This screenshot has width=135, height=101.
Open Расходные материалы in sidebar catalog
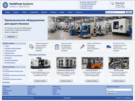coord(11,60)
